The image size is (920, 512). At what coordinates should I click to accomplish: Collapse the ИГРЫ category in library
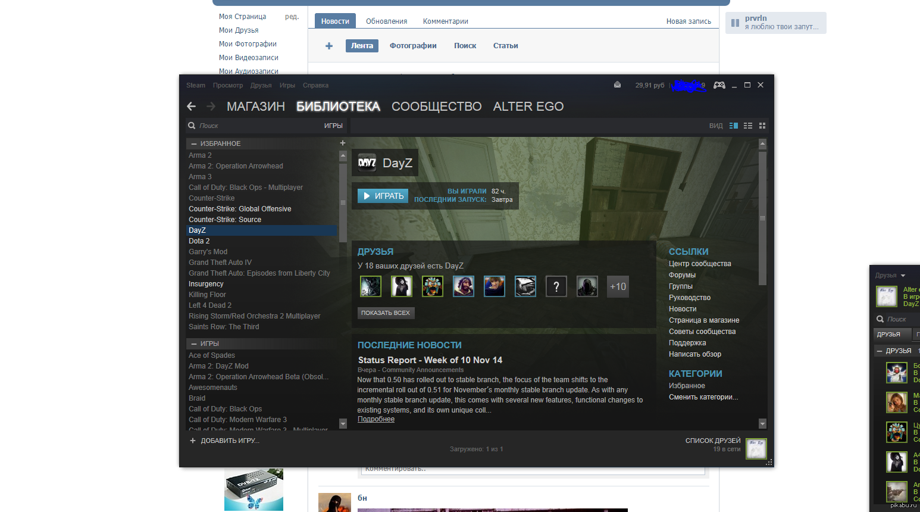click(194, 344)
